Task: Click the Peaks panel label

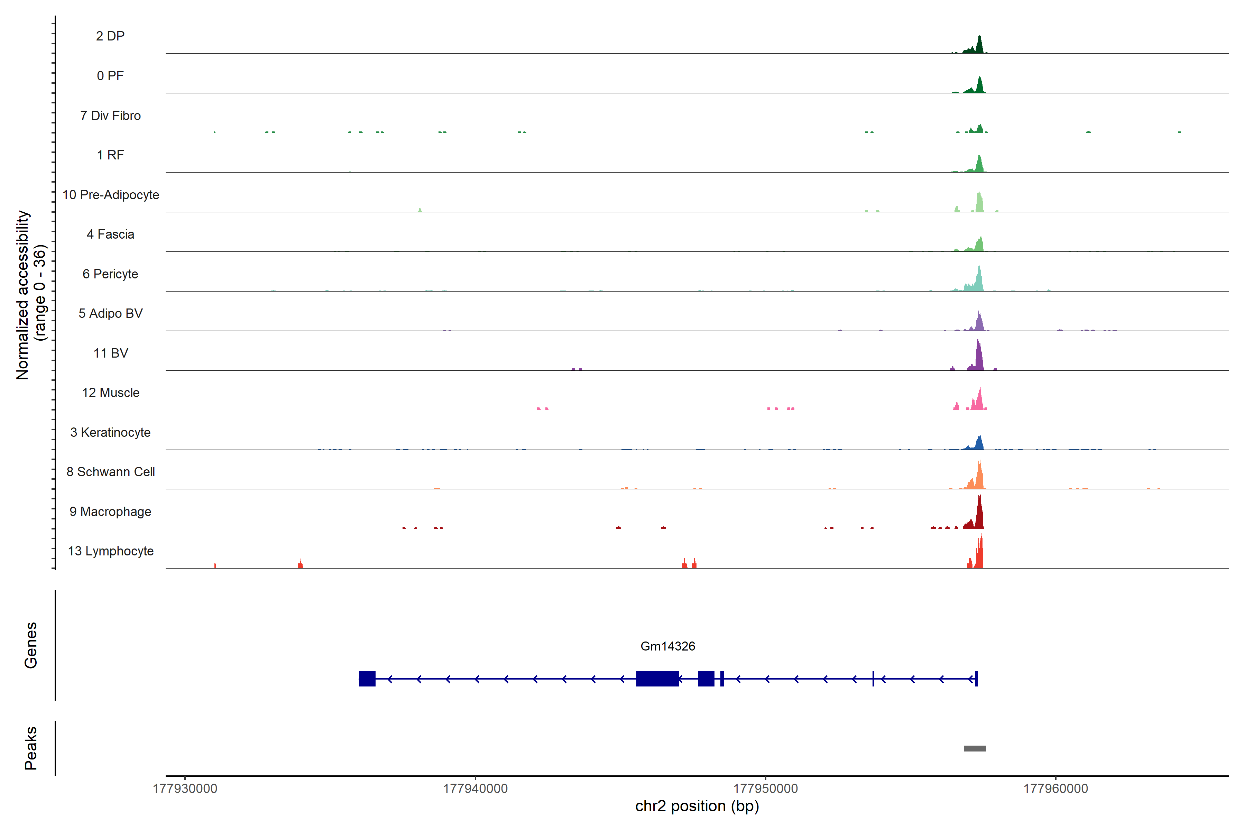Action: pos(31,748)
